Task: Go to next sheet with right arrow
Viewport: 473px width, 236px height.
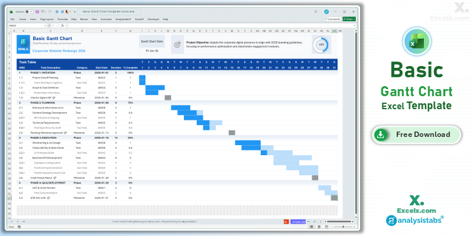Action: click(x=18, y=222)
